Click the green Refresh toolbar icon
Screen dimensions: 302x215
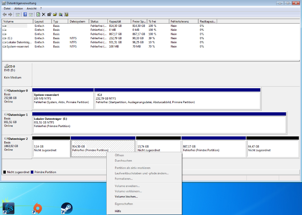coord(38,15)
